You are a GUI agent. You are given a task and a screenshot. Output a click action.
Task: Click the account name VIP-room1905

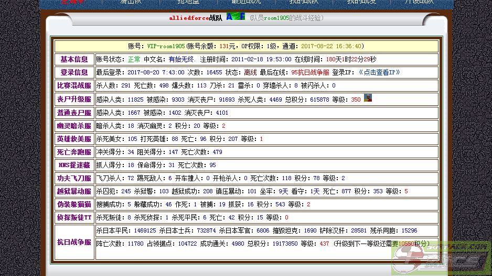pos(166,47)
